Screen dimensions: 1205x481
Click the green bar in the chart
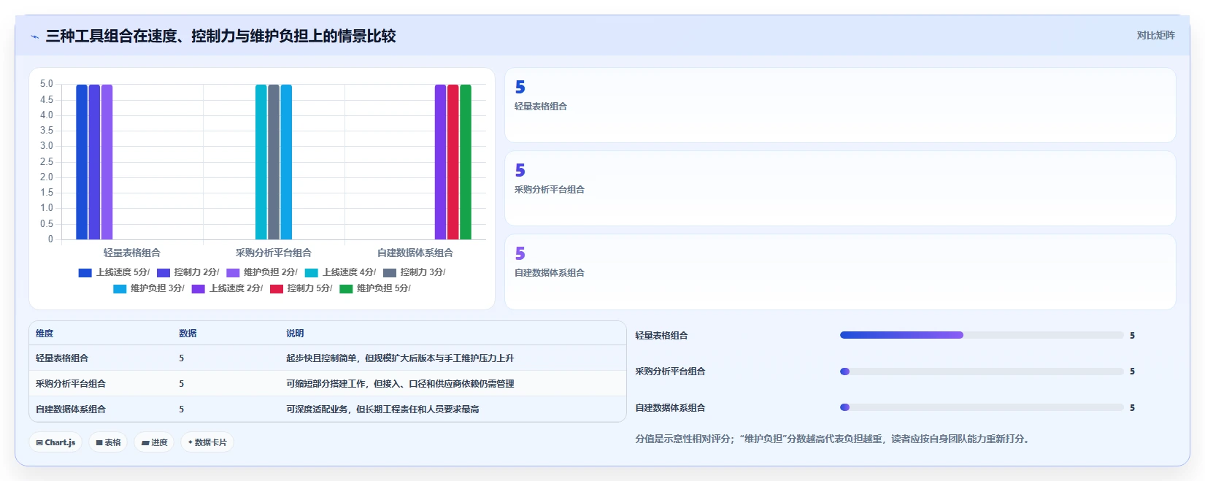466,162
